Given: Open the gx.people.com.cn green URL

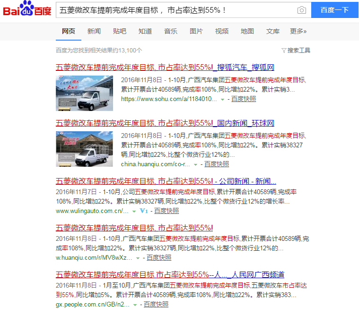Looking at the screenshot, I should [93, 304].
